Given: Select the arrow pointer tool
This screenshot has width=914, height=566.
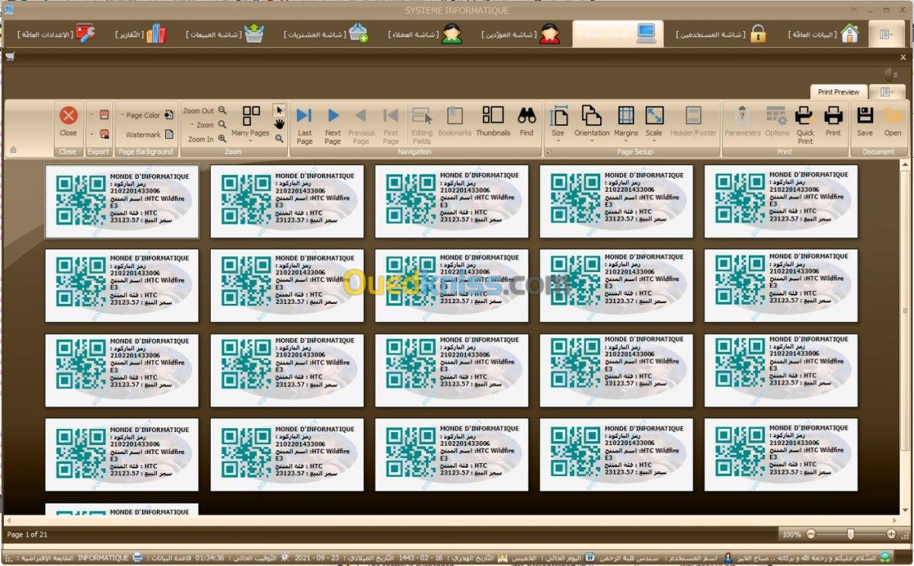Looking at the screenshot, I should (x=280, y=110).
